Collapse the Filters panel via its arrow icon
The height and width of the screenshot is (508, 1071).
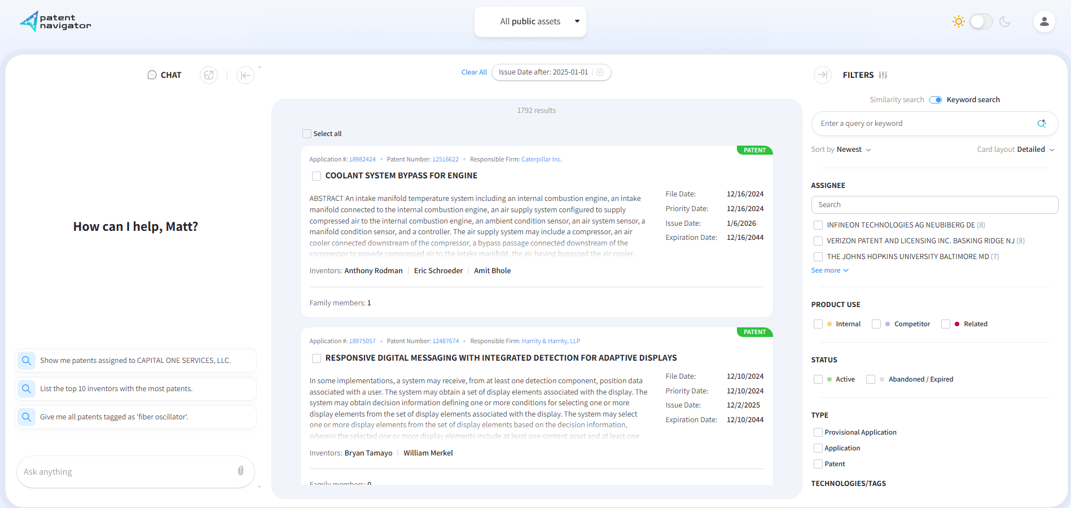(x=823, y=75)
